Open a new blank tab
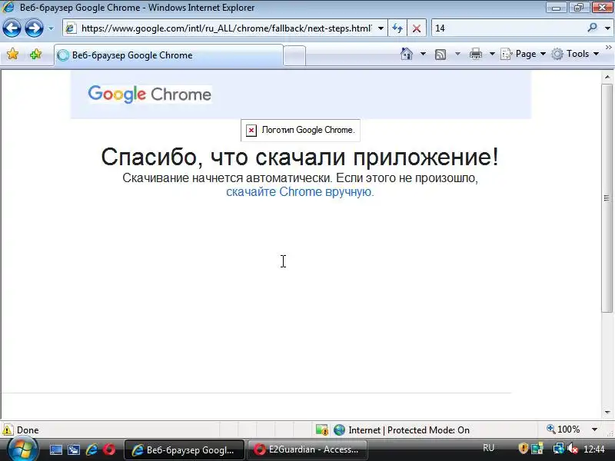615x461 pixels. [x=294, y=55]
